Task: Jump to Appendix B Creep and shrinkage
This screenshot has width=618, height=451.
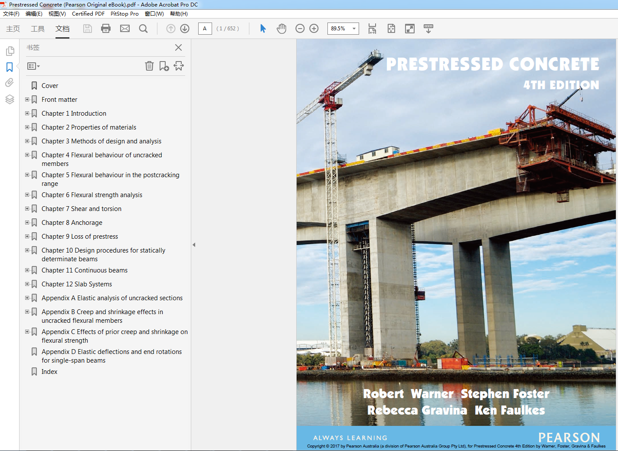Action: click(x=102, y=316)
